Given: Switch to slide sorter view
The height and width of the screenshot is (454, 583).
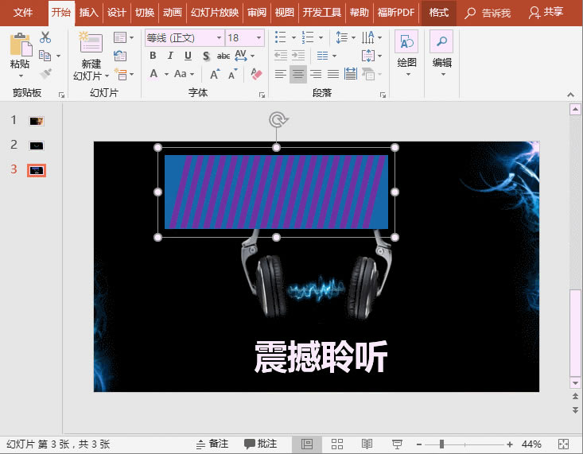Looking at the screenshot, I should (336, 444).
